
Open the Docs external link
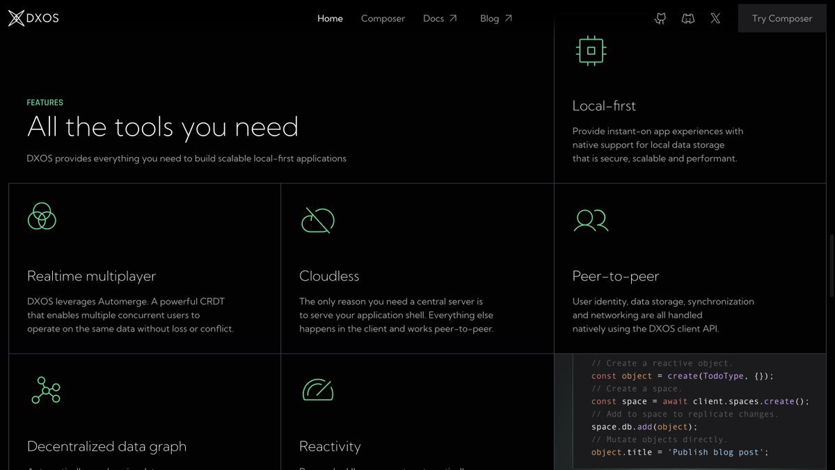click(440, 19)
